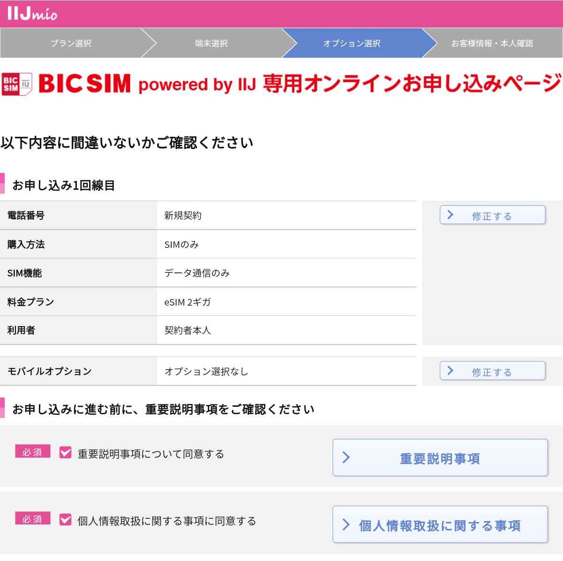Click the 必須 badge beside 重要説明事項 consent
Viewport: 563px width, 561px height.
click(x=32, y=451)
